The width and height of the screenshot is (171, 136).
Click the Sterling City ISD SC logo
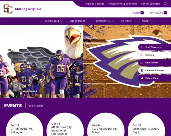[x=8, y=9]
